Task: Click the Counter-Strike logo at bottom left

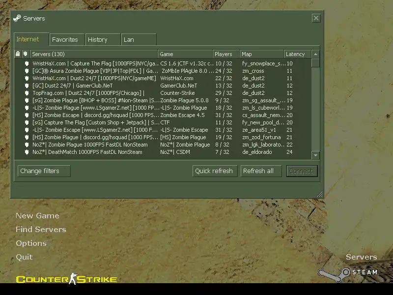Action: (x=66, y=279)
